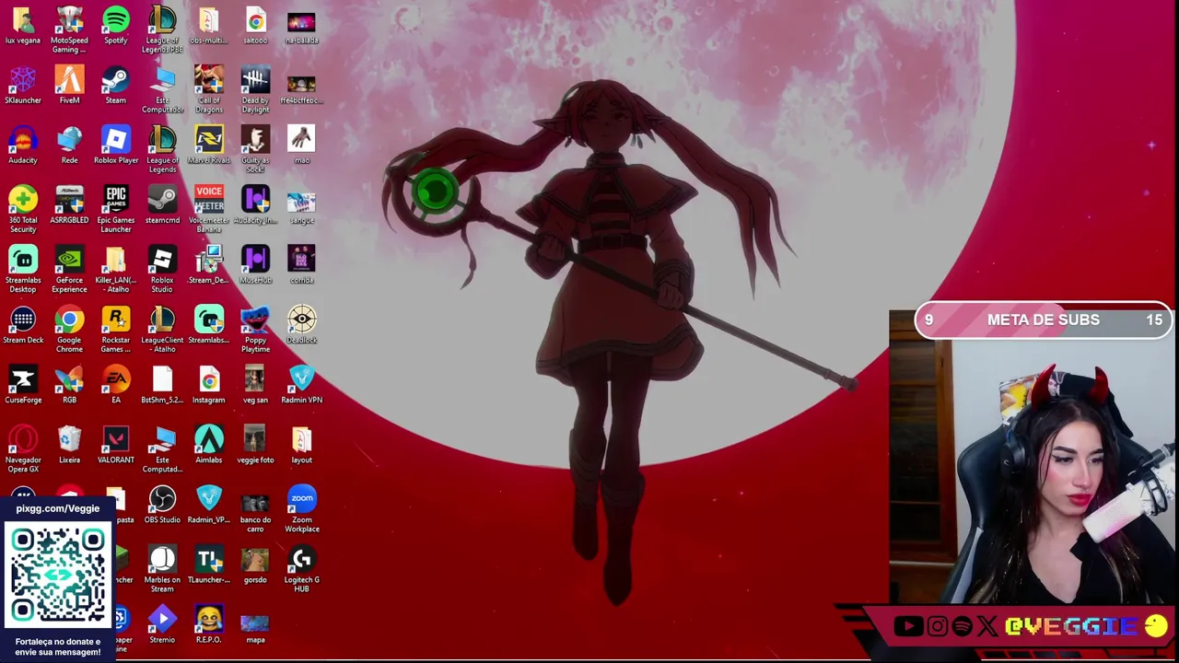Launch Roblox Player

[x=116, y=145]
